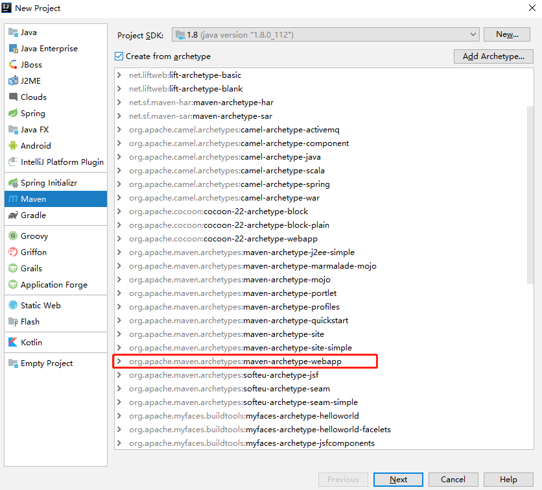Select myfaces-archetype-helloworld-facelets archetype
The height and width of the screenshot is (490, 542).
pos(260,430)
